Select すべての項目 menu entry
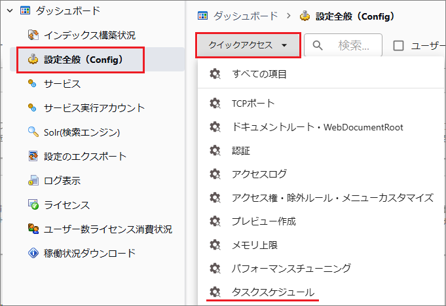This screenshot has height=306, width=446. (x=259, y=74)
